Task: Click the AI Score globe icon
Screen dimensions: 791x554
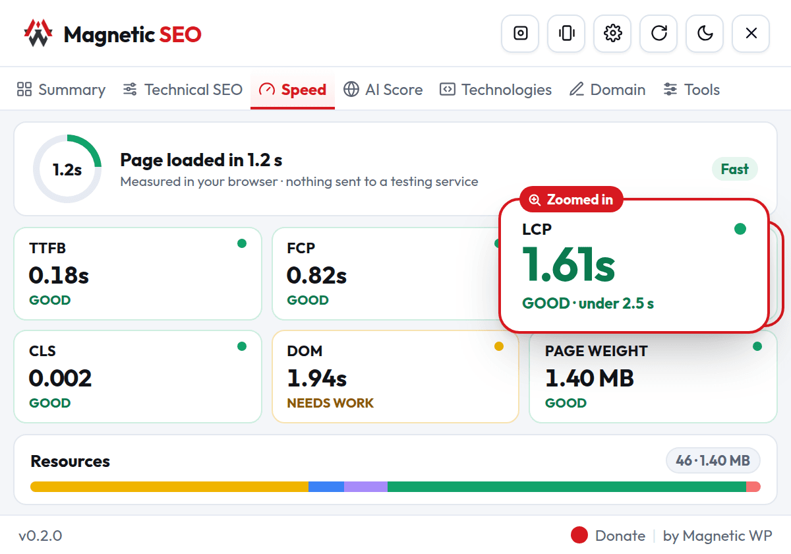Action: tap(351, 90)
